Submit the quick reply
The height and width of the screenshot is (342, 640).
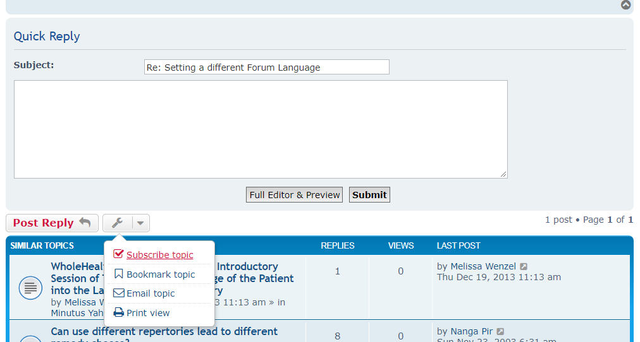[369, 194]
